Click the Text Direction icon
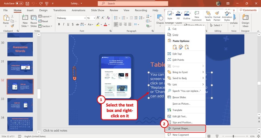This screenshot has height=138, width=261. point(148,16)
